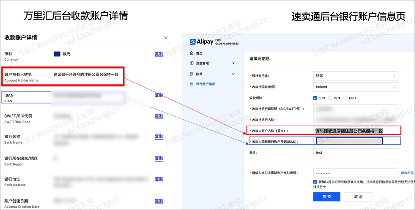415x210 pixels.
Task: Click the 首页 home icon
Action: 192,53
